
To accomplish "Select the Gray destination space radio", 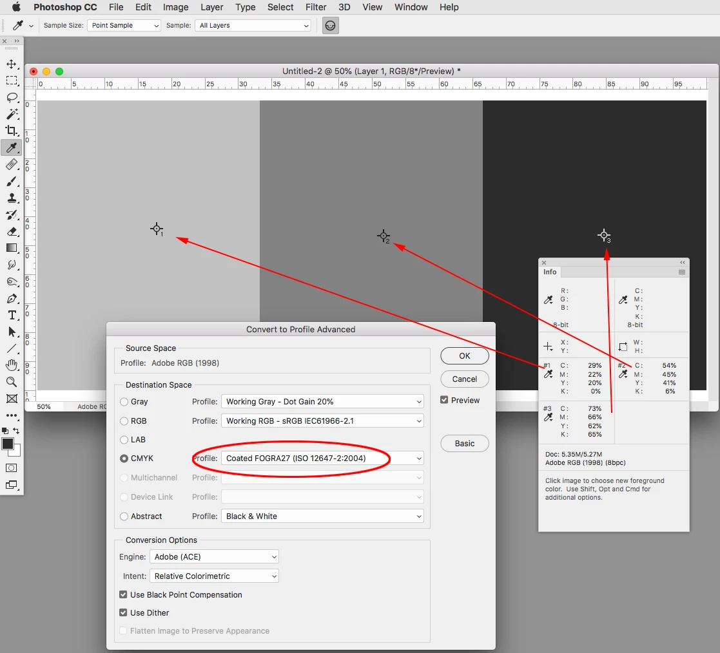I will pos(124,402).
